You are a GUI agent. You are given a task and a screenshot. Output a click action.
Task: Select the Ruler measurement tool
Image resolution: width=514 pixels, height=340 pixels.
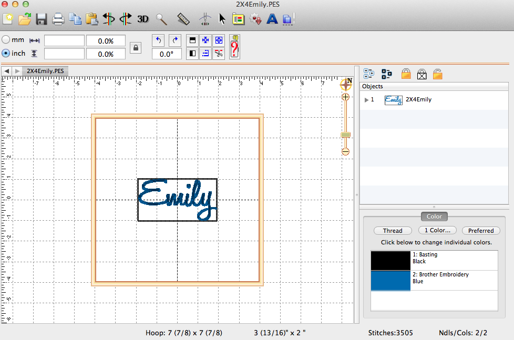coord(183,19)
